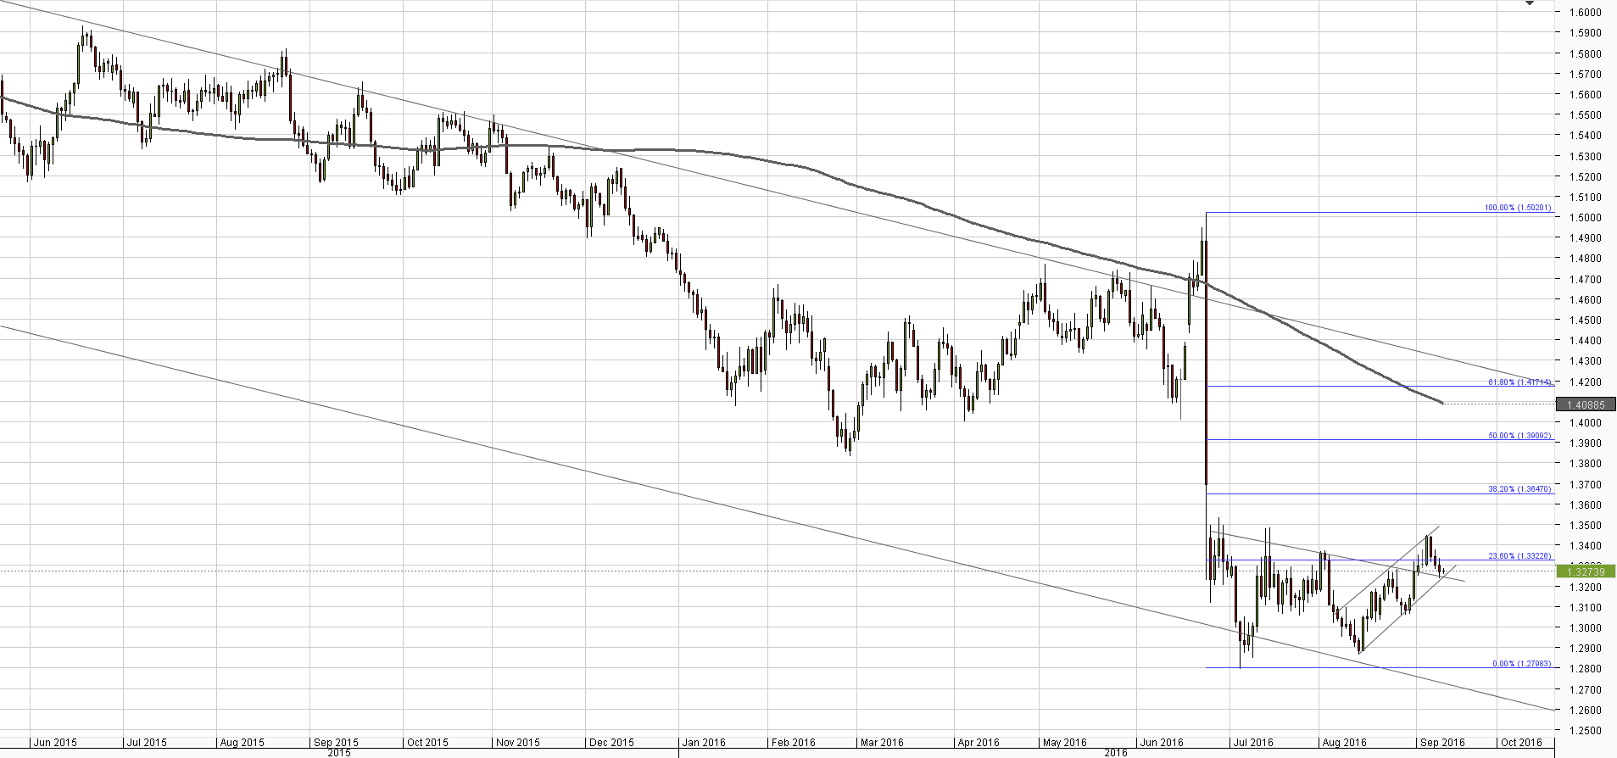The width and height of the screenshot is (1617, 758).
Task: Select the 1.4500 price level on axis
Action: point(1585,320)
